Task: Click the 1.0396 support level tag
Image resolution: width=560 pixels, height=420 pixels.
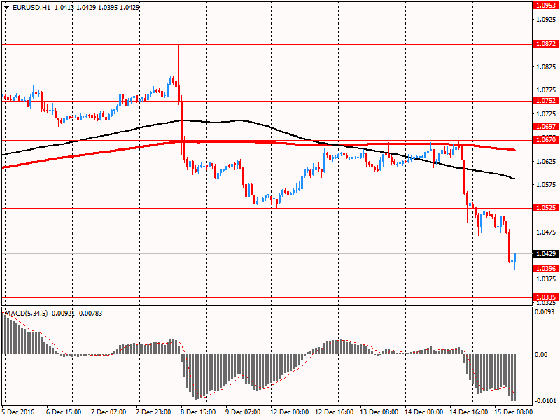Action: coord(546,269)
